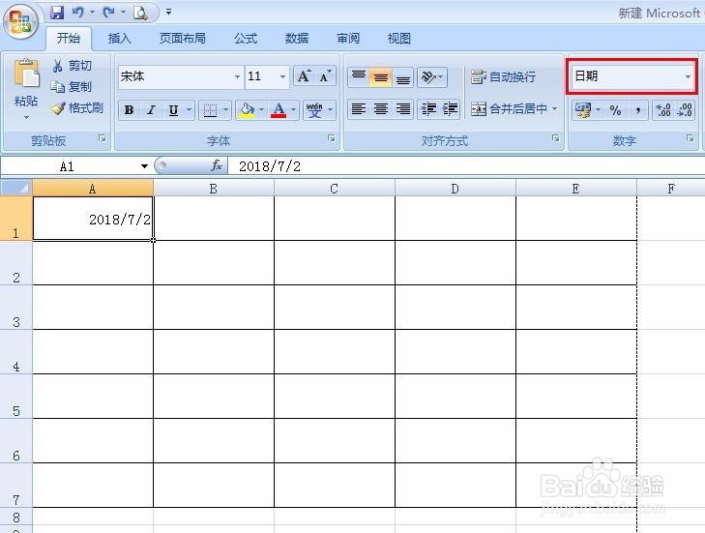Apply cell borders button
705x533 pixels.
click(x=210, y=109)
